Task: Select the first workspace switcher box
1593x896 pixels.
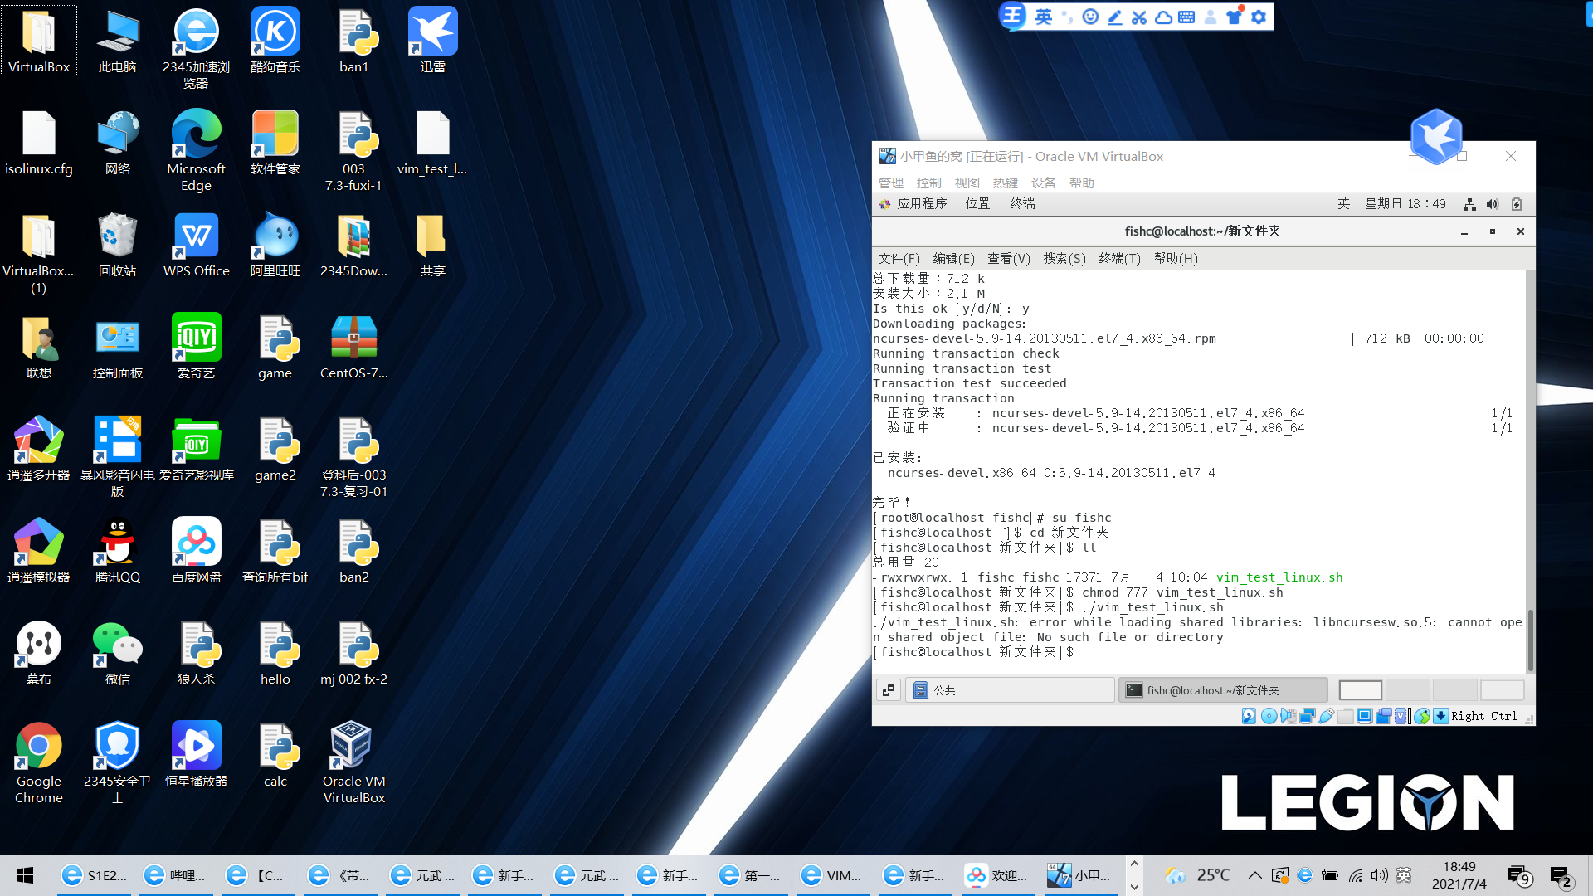Action: pos(1361,690)
